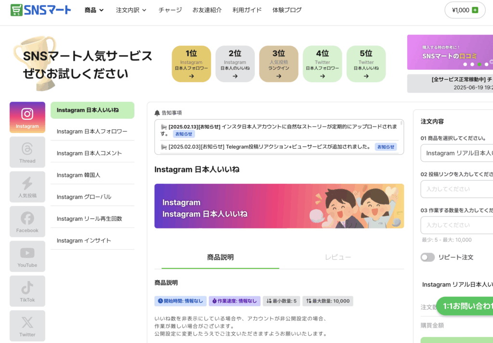Screen dimensions: 493x343
Task: Click the 最小数量 badge
Action: pos(281,301)
